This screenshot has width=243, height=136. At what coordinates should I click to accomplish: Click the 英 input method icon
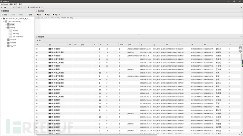click(241, 47)
